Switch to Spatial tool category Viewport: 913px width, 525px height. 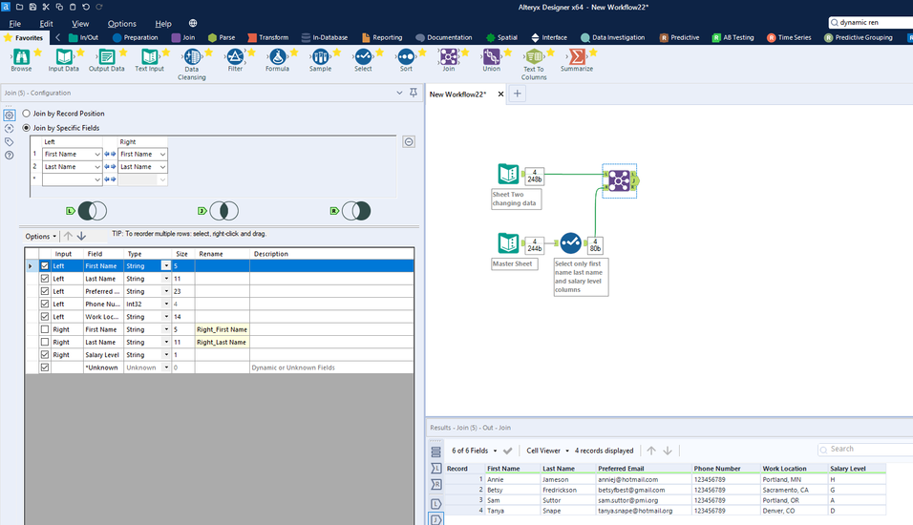[x=501, y=37]
